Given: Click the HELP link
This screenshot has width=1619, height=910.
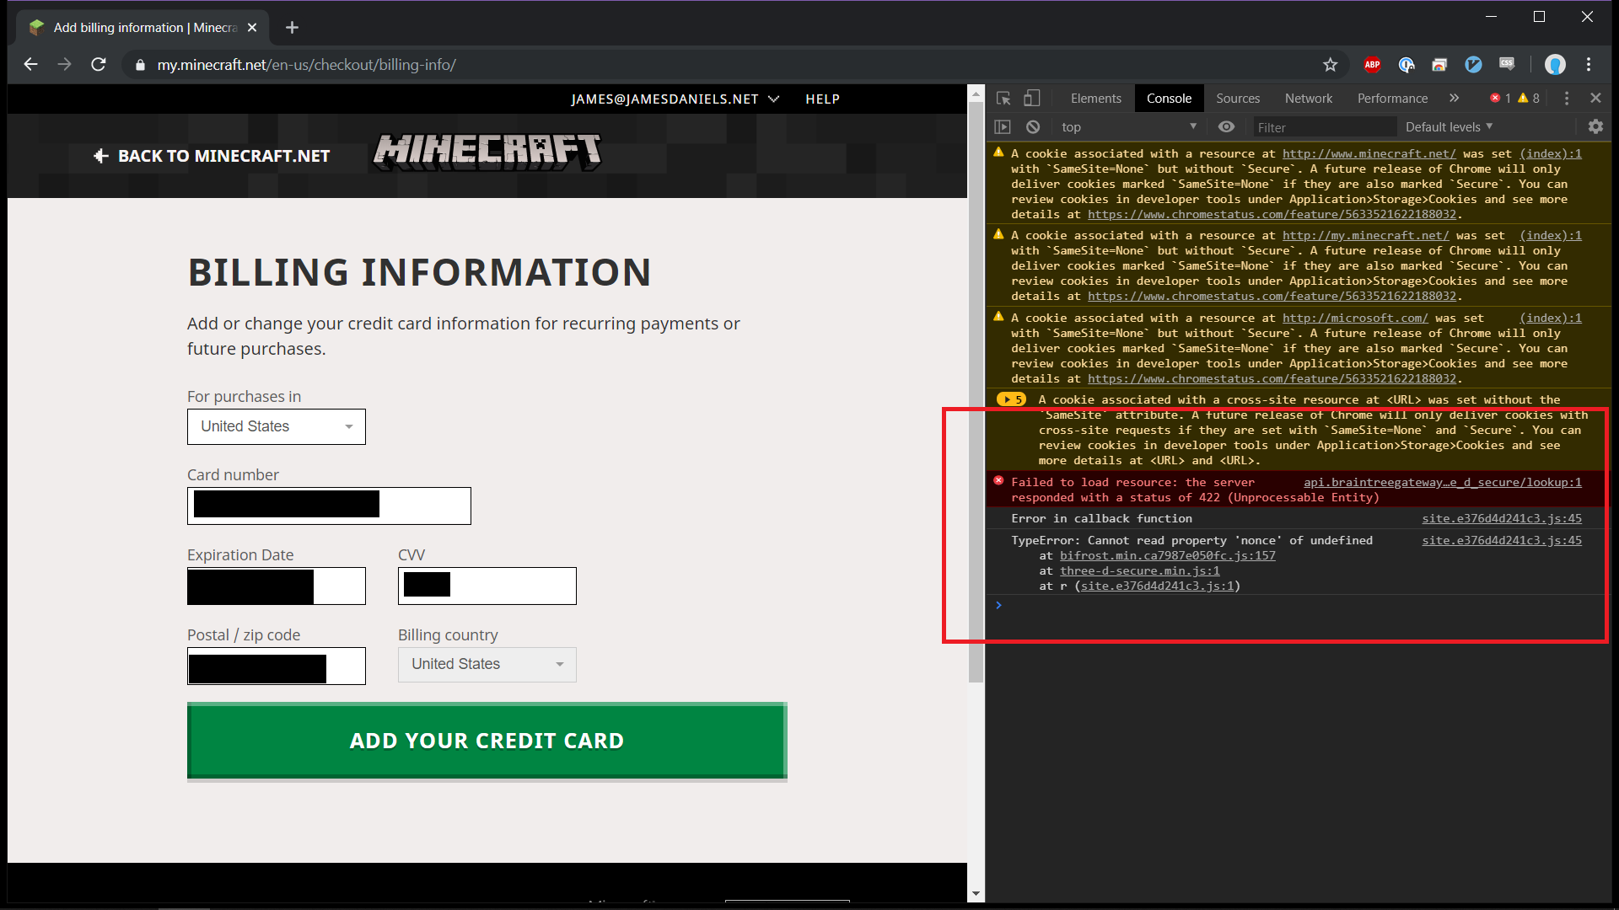Looking at the screenshot, I should tap(822, 99).
